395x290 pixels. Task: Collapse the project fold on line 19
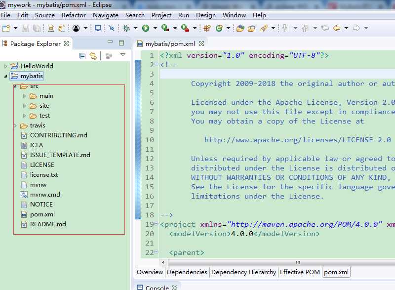[156, 223]
